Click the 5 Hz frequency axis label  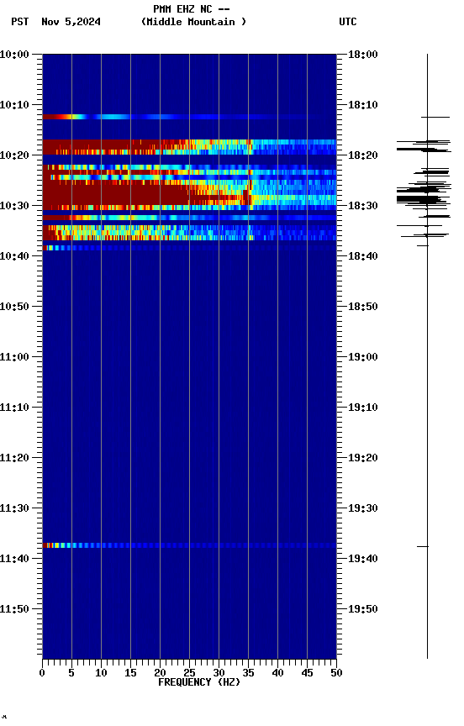[71, 673]
